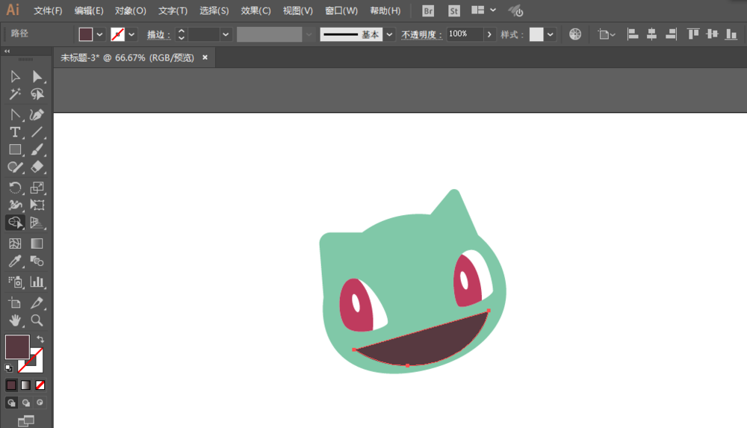This screenshot has width=747, height=428.
Task: Switch fill mode to None
Action: (40, 385)
